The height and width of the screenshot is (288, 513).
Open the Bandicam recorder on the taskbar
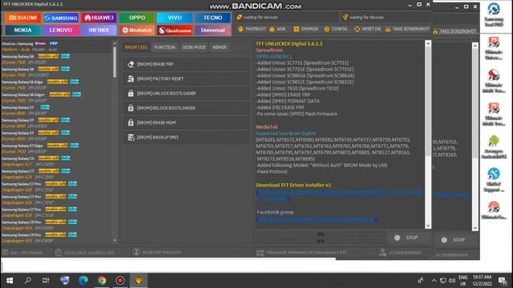120,281
